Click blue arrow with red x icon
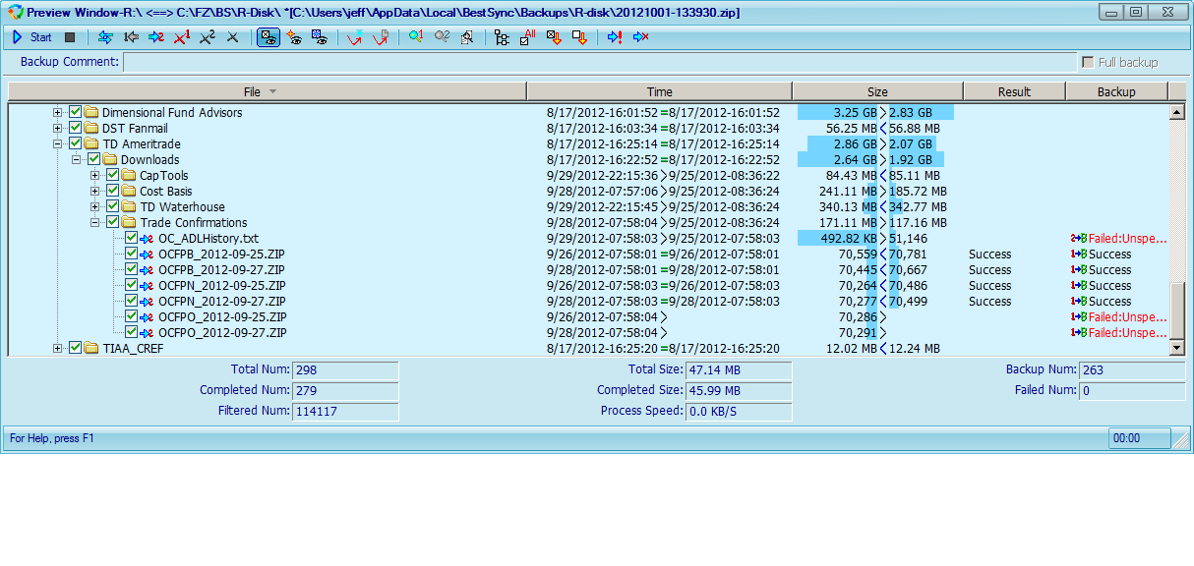1194x566 pixels. pos(640,37)
